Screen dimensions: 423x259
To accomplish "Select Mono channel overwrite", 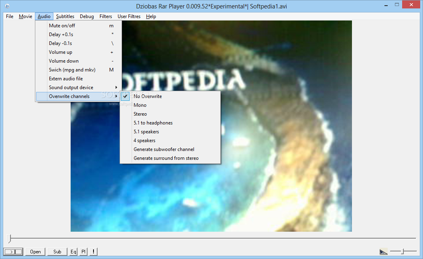I will [170, 105].
